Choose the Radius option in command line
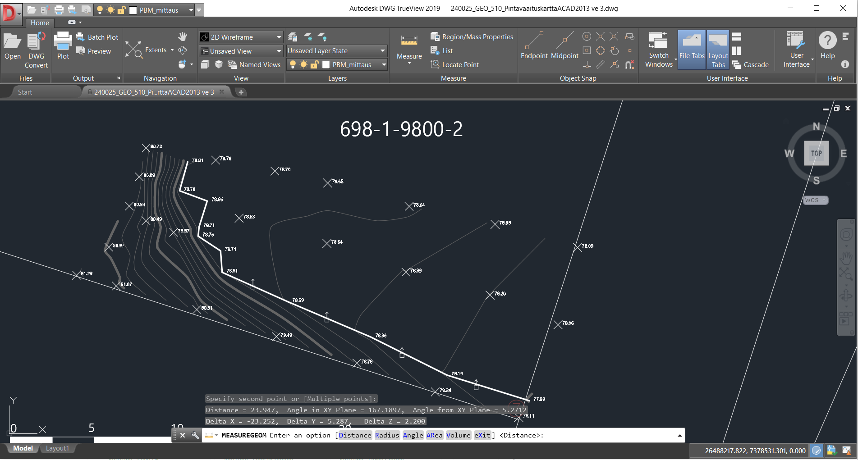Viewport: 858px width, 460px height. click(x=387, y=435)
